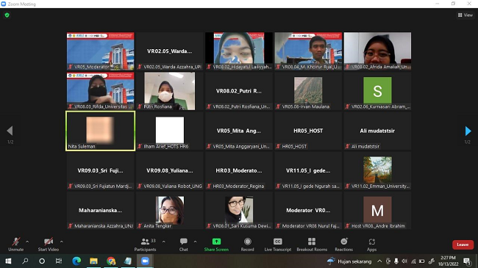
Task: Open volume control in system tray
Action: tap(404, 261)
